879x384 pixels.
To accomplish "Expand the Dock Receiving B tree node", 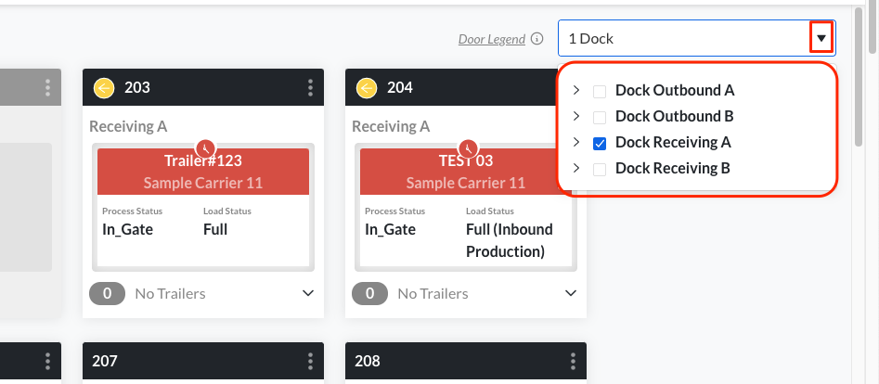I will tap(576, 169).
